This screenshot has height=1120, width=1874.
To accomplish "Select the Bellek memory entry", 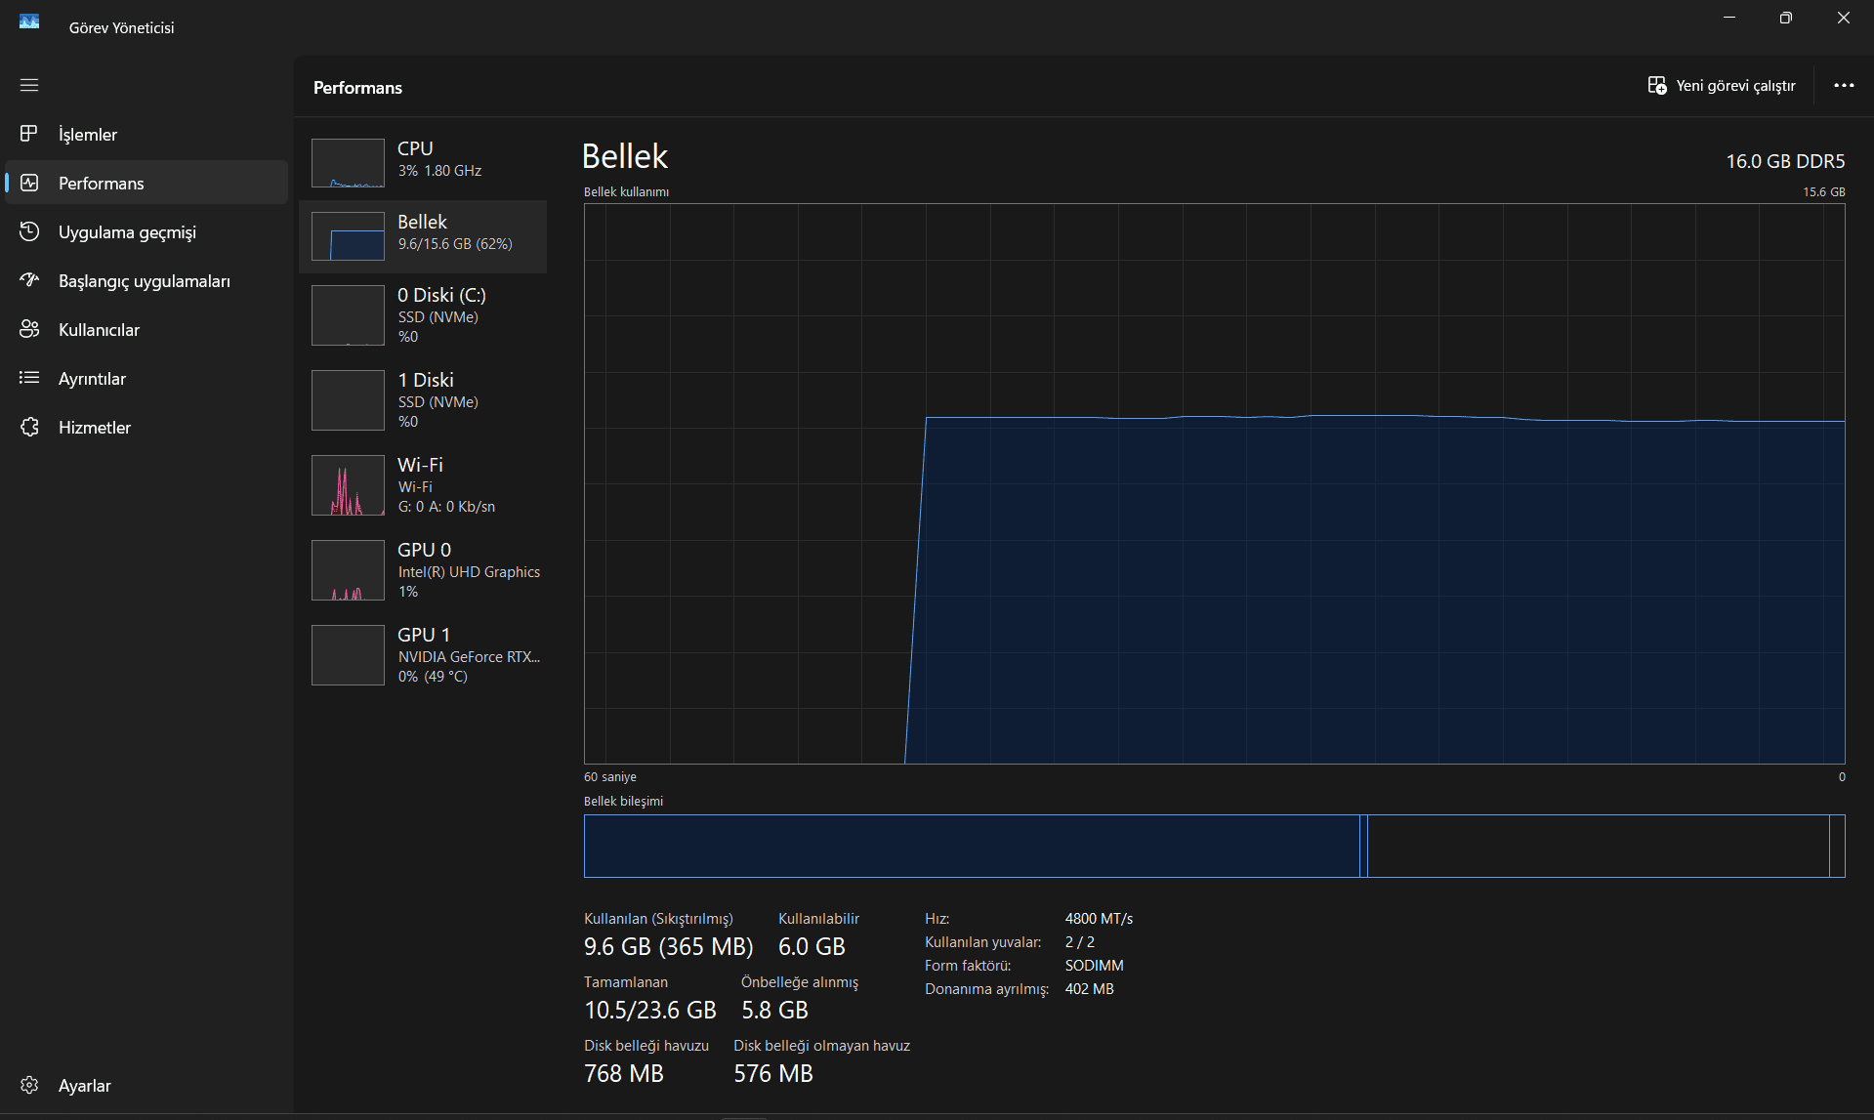I will (x=423, y=236).
